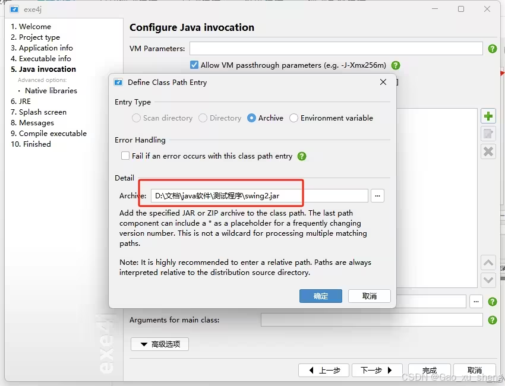
Task: Select Directory entry type radio
Action: pyautogui.click(x=220, y=118)
